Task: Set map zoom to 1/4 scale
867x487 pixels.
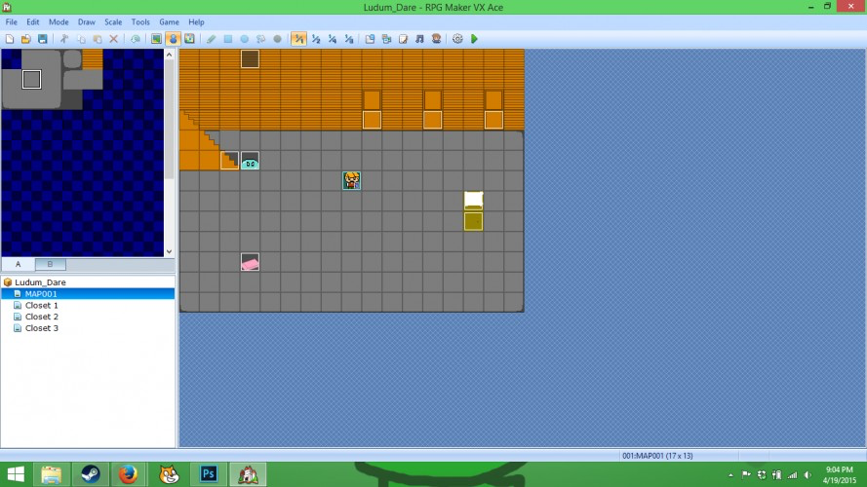Action: tap(333, 39)
